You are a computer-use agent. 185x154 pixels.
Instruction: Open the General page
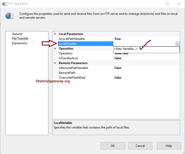click(17, 34)
